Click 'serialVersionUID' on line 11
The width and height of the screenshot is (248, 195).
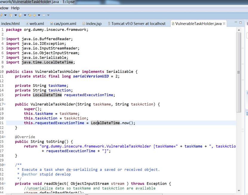(x=91, y=76)
